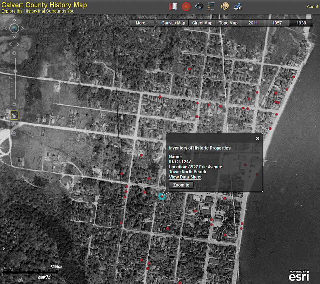Click the printer icon
Viewport: 320px width, 284px height.
click(x=238, y=6)
